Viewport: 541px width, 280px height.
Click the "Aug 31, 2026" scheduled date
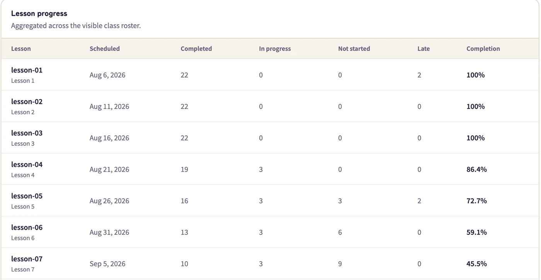coord(109,232)
